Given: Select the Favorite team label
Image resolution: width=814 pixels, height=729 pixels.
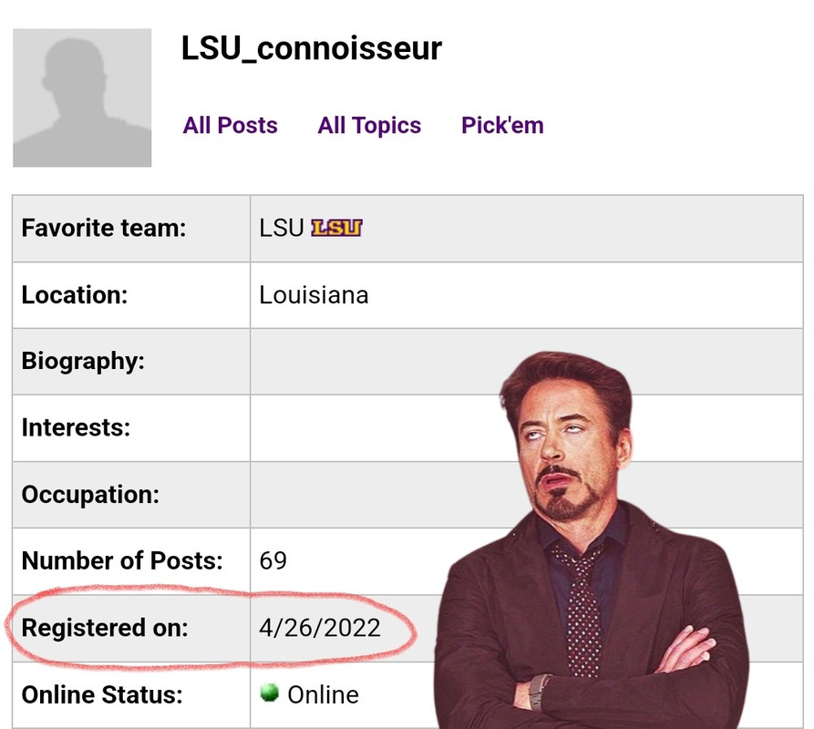Looking at the screenshot, I should [103, 228].
